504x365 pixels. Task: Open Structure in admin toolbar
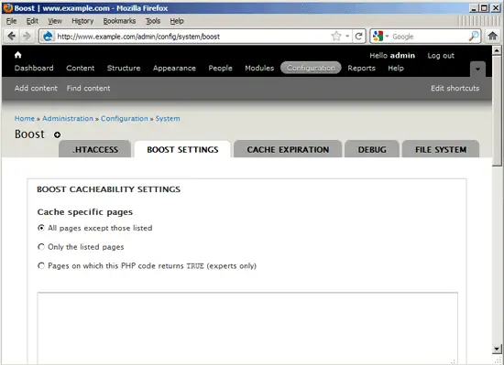[124, 68]
